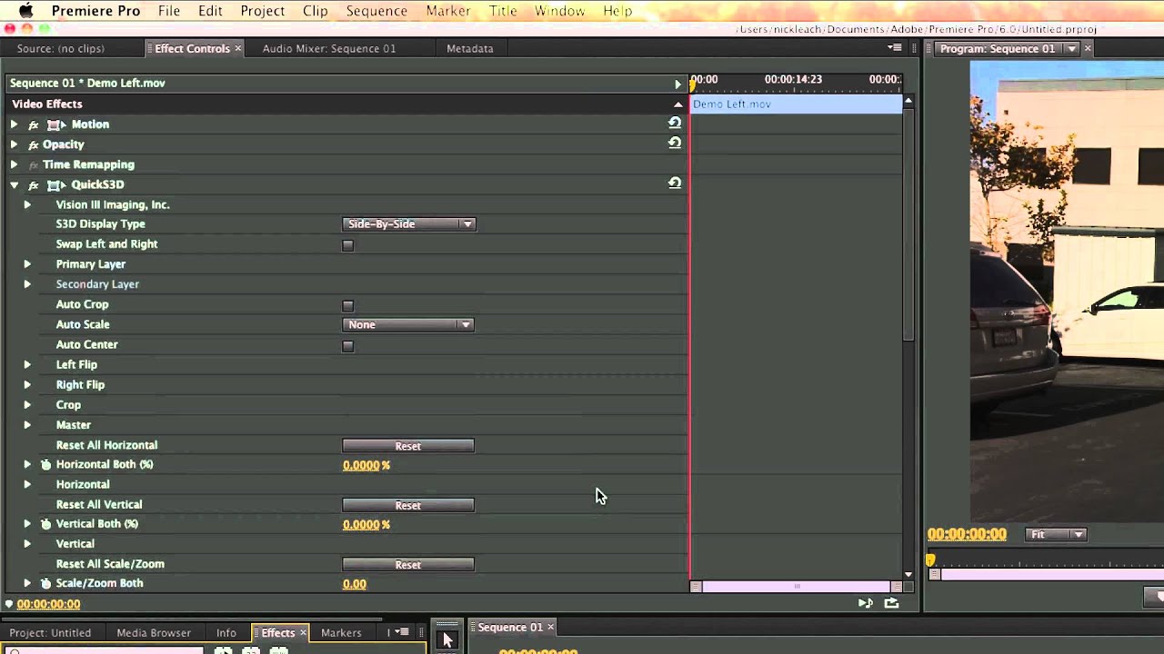Image resolution: width=1164 pixels, height=654 pixels.
Task: Reset the Opacity effect
Action: coord(675,143)
